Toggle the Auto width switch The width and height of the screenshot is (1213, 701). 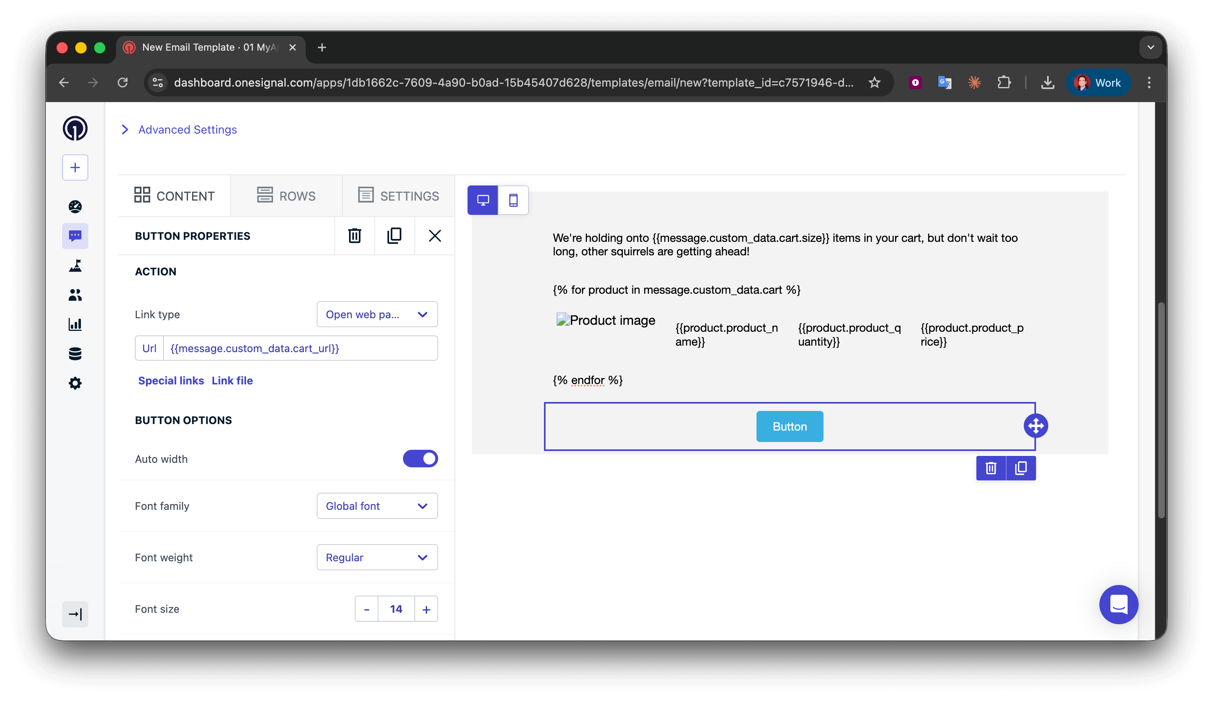click(x=420, y=458)
